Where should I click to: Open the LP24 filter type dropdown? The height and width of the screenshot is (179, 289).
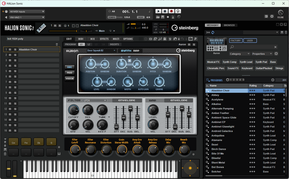(x=95, y=100)
